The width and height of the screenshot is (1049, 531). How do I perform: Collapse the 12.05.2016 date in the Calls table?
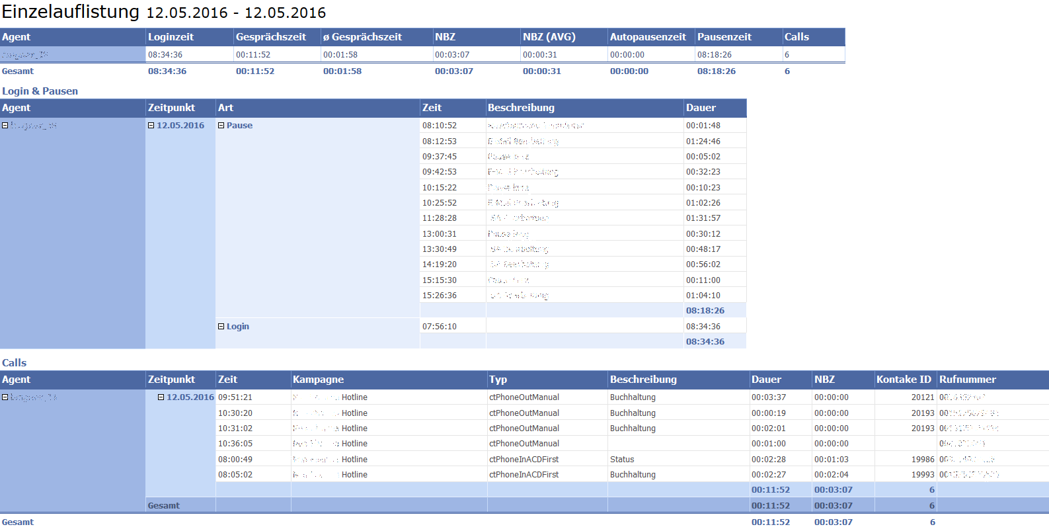pos(161,397)
